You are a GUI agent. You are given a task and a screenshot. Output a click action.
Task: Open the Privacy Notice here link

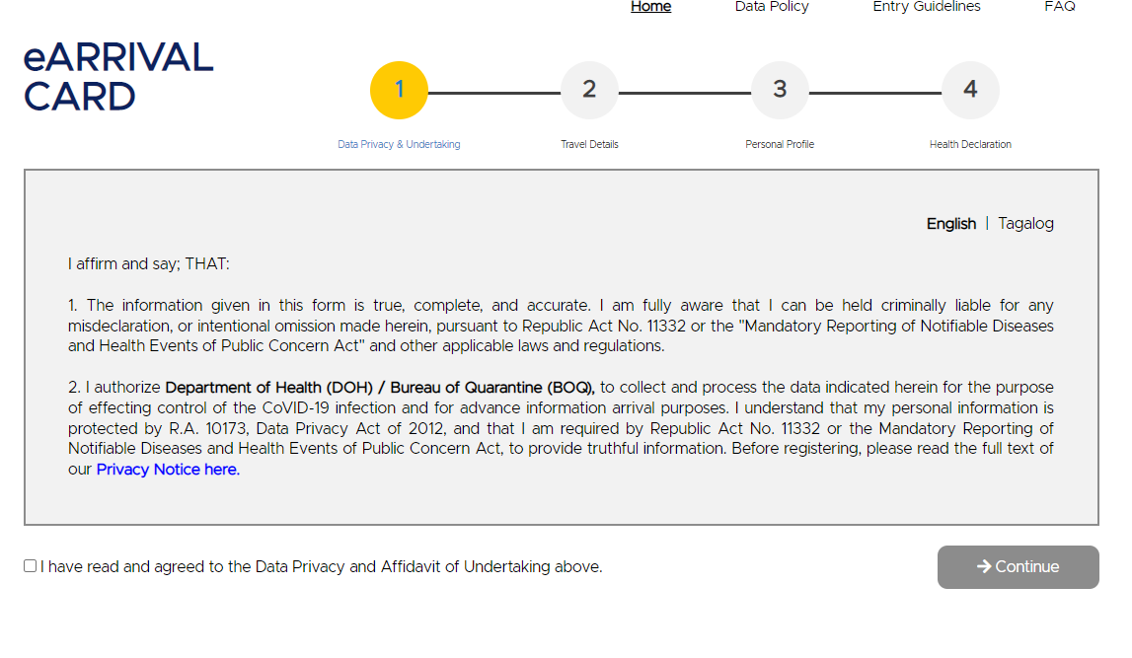point(168,470)
